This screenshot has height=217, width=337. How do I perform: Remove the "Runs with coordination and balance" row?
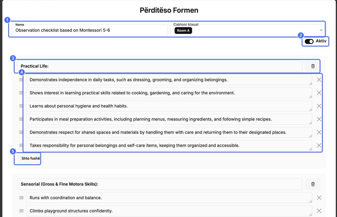[319, 198]
